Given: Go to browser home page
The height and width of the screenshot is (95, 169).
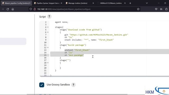Looking at the screenshot, I should click(x=13, y=9).
